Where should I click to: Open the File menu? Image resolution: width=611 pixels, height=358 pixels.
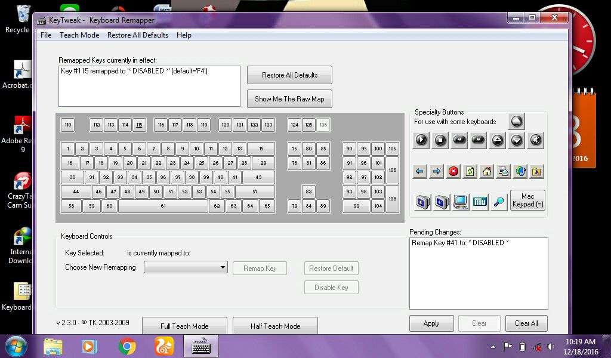[x=46, y=35]
